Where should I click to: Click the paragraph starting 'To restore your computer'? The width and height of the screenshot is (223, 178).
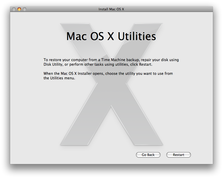tap(111, 62)
